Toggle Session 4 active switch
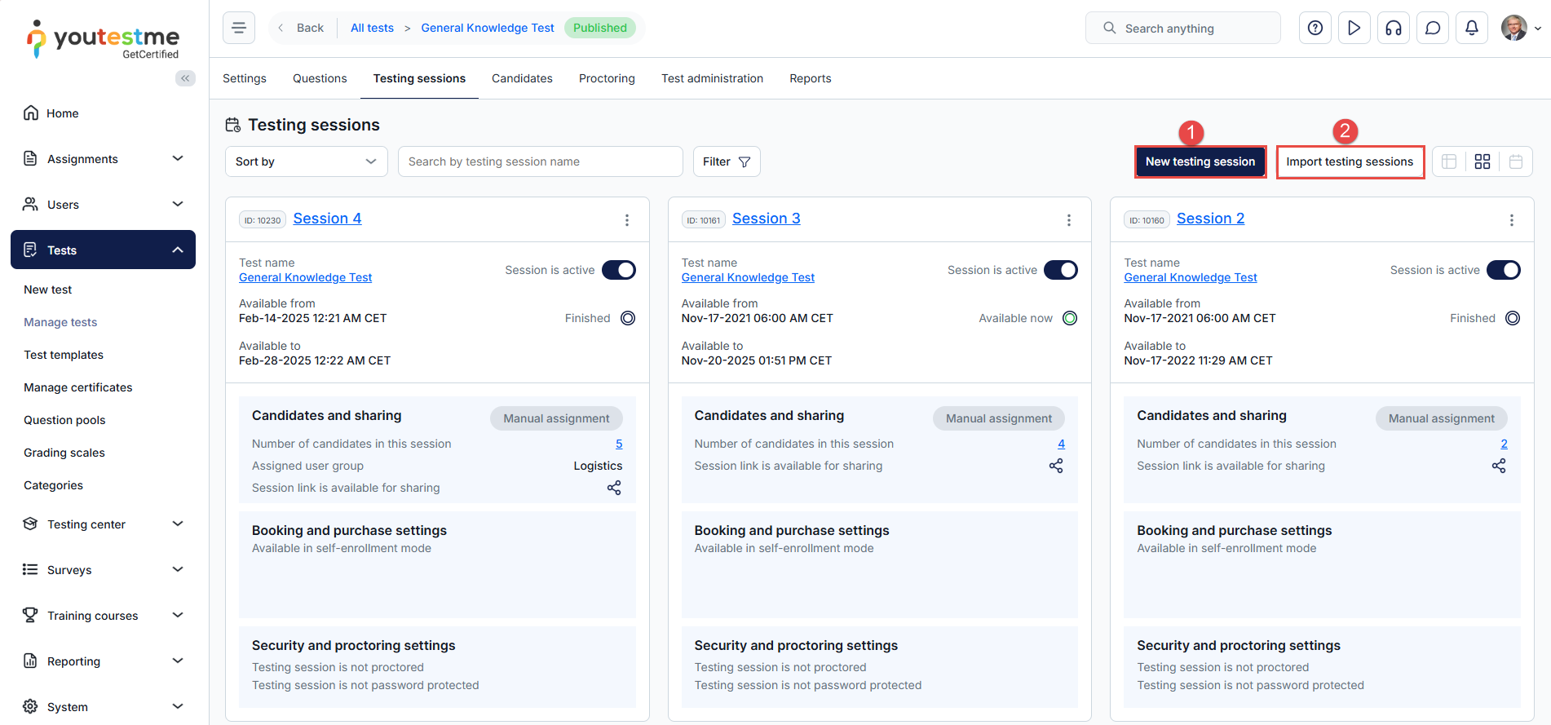 (x=618, y=270)
